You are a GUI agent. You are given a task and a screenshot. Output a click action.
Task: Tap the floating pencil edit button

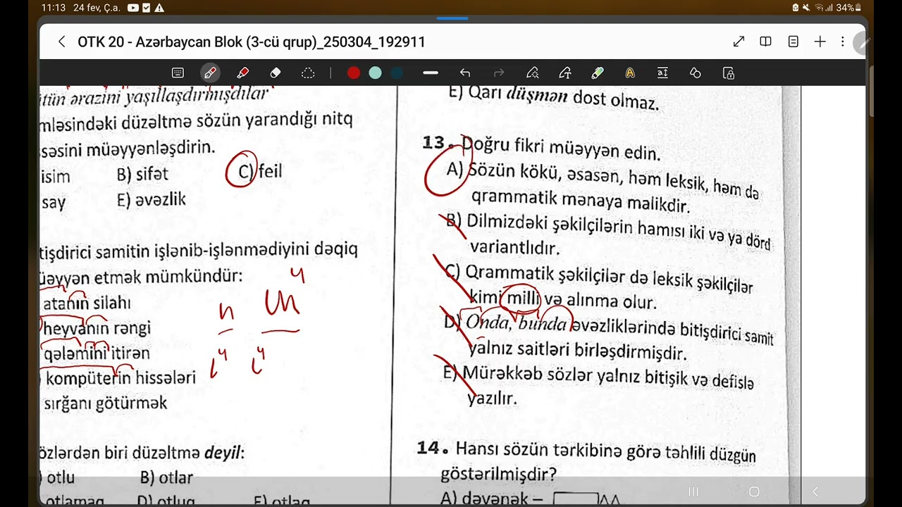[x=864, y=44]
